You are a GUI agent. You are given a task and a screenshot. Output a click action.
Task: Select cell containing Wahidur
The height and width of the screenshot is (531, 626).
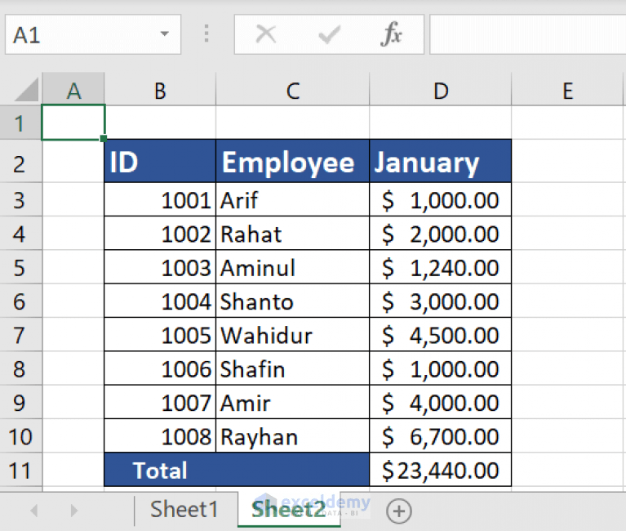pyautogui.click(x=293, y=335)
